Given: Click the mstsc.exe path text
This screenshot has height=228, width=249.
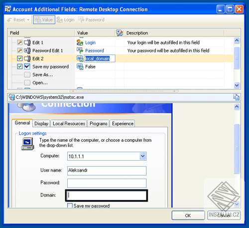Looking at the screenshot, I should click(50, 97).
